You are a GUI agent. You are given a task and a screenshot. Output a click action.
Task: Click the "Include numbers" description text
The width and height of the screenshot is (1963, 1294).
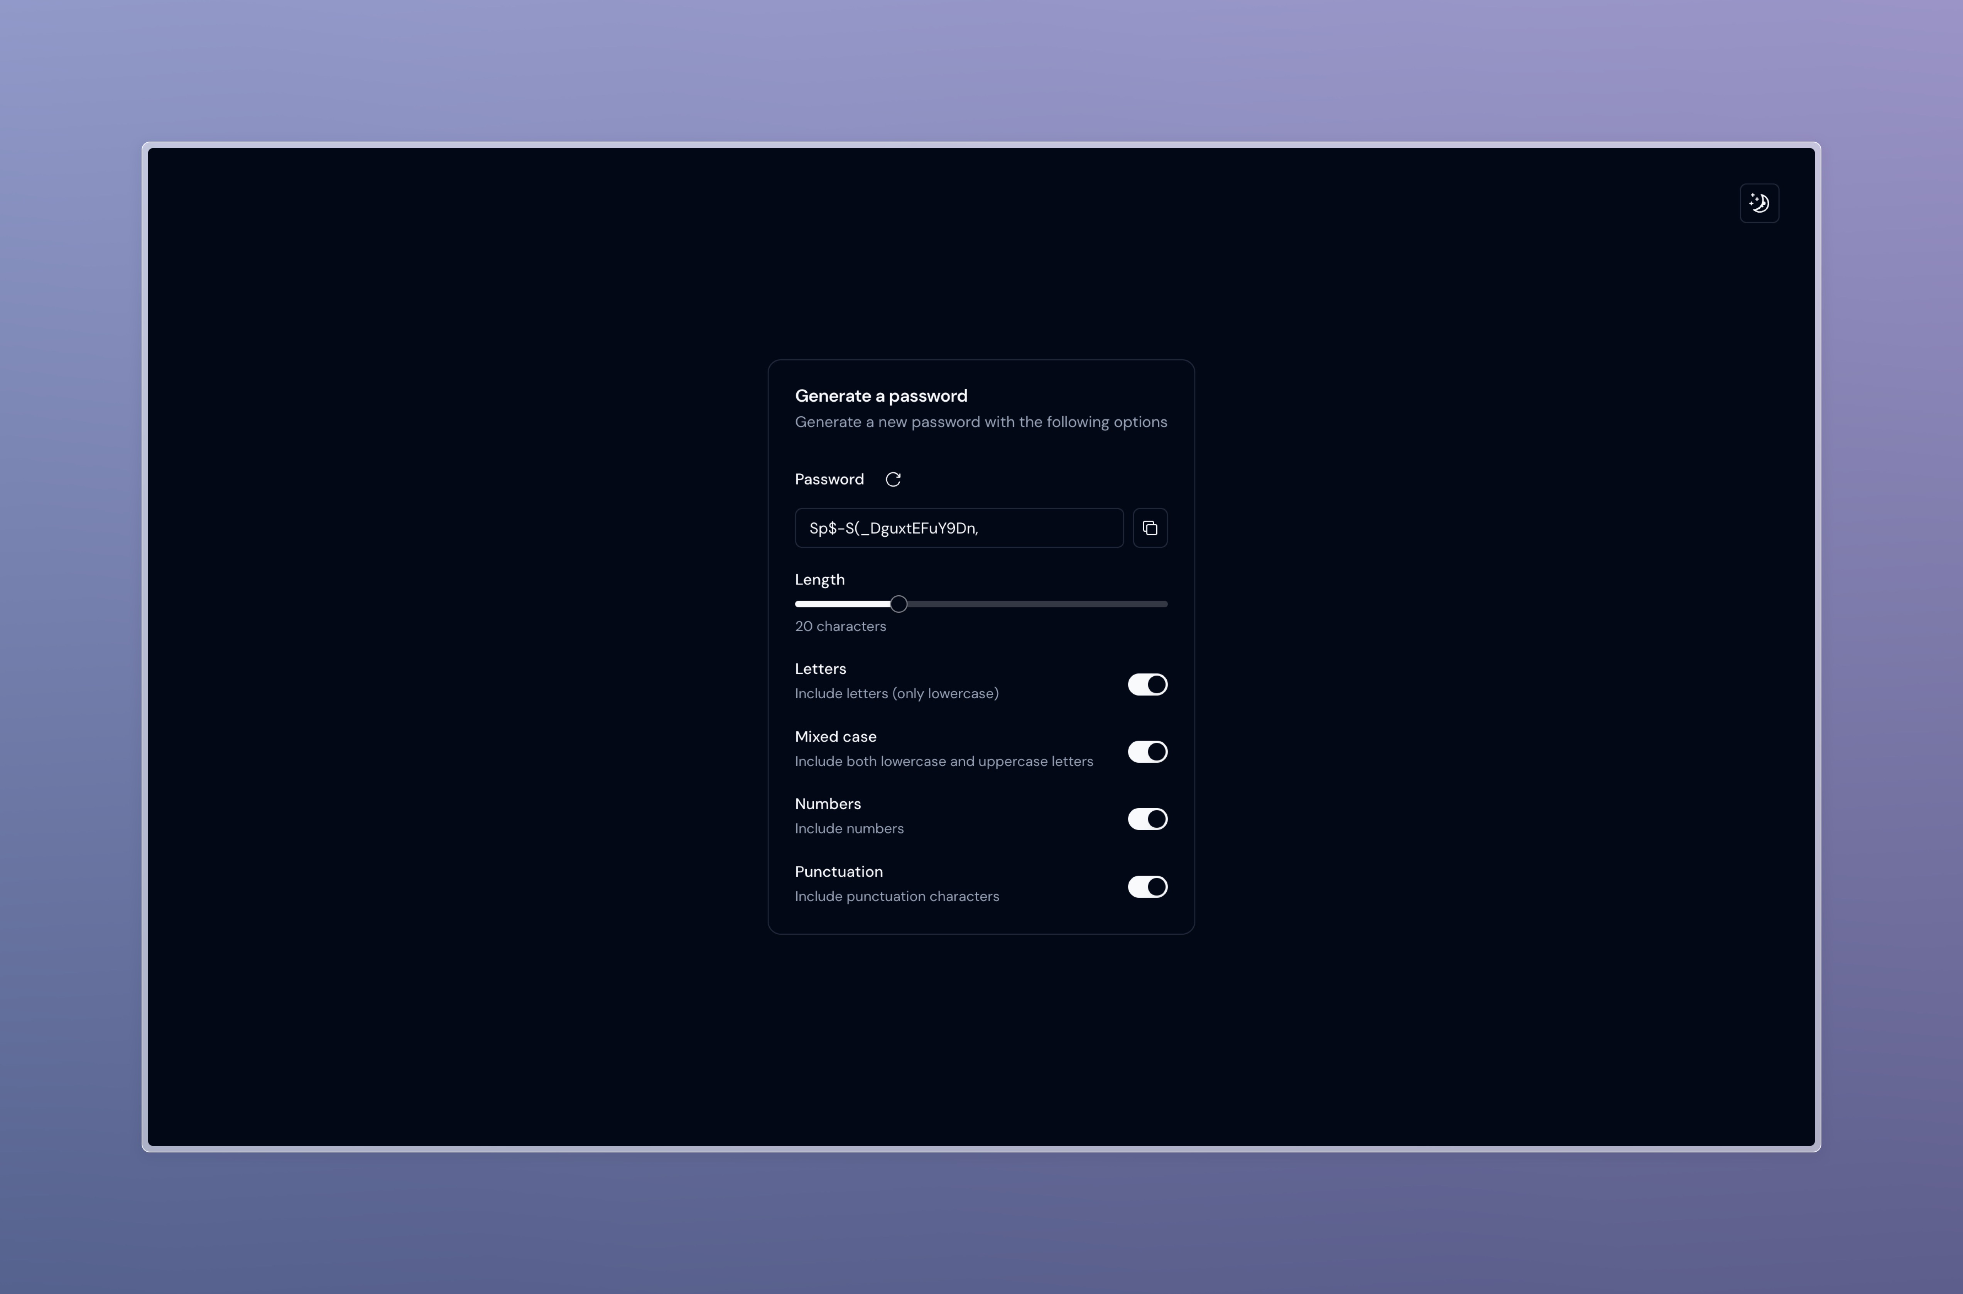pyautogui.click(x=849, y=829)
